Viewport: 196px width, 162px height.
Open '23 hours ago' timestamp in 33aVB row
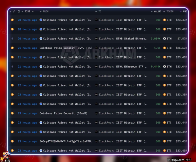click(27, 113)
